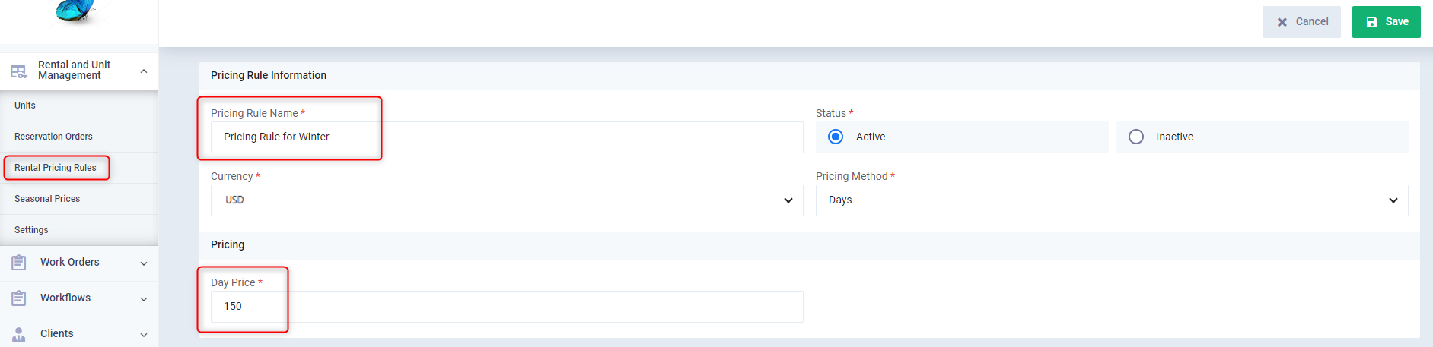Collapse the Rental and Unit Management section
Viewport: 1433px width, 347px height.
[144, 71]
